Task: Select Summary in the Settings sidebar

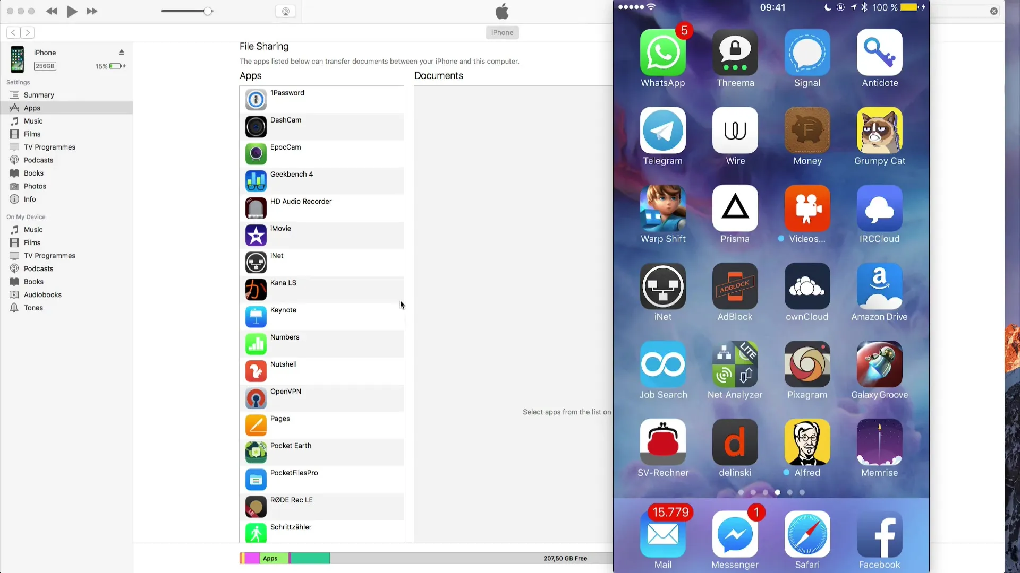Action: click(x=66, y=95)
